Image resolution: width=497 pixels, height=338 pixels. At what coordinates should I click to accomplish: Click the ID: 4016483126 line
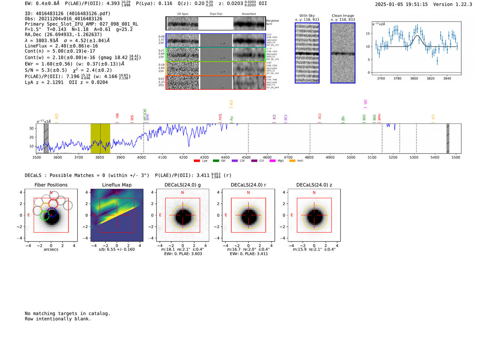pyautogui.click(x=67, y=13)
